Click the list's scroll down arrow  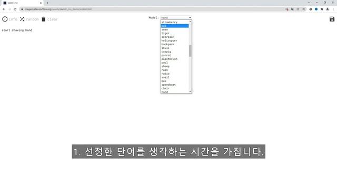(x=190, y=92)
